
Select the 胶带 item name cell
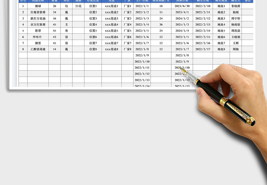(38, 31)
